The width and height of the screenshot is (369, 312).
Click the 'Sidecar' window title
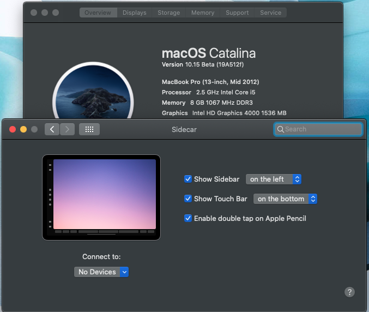(184, 129)
